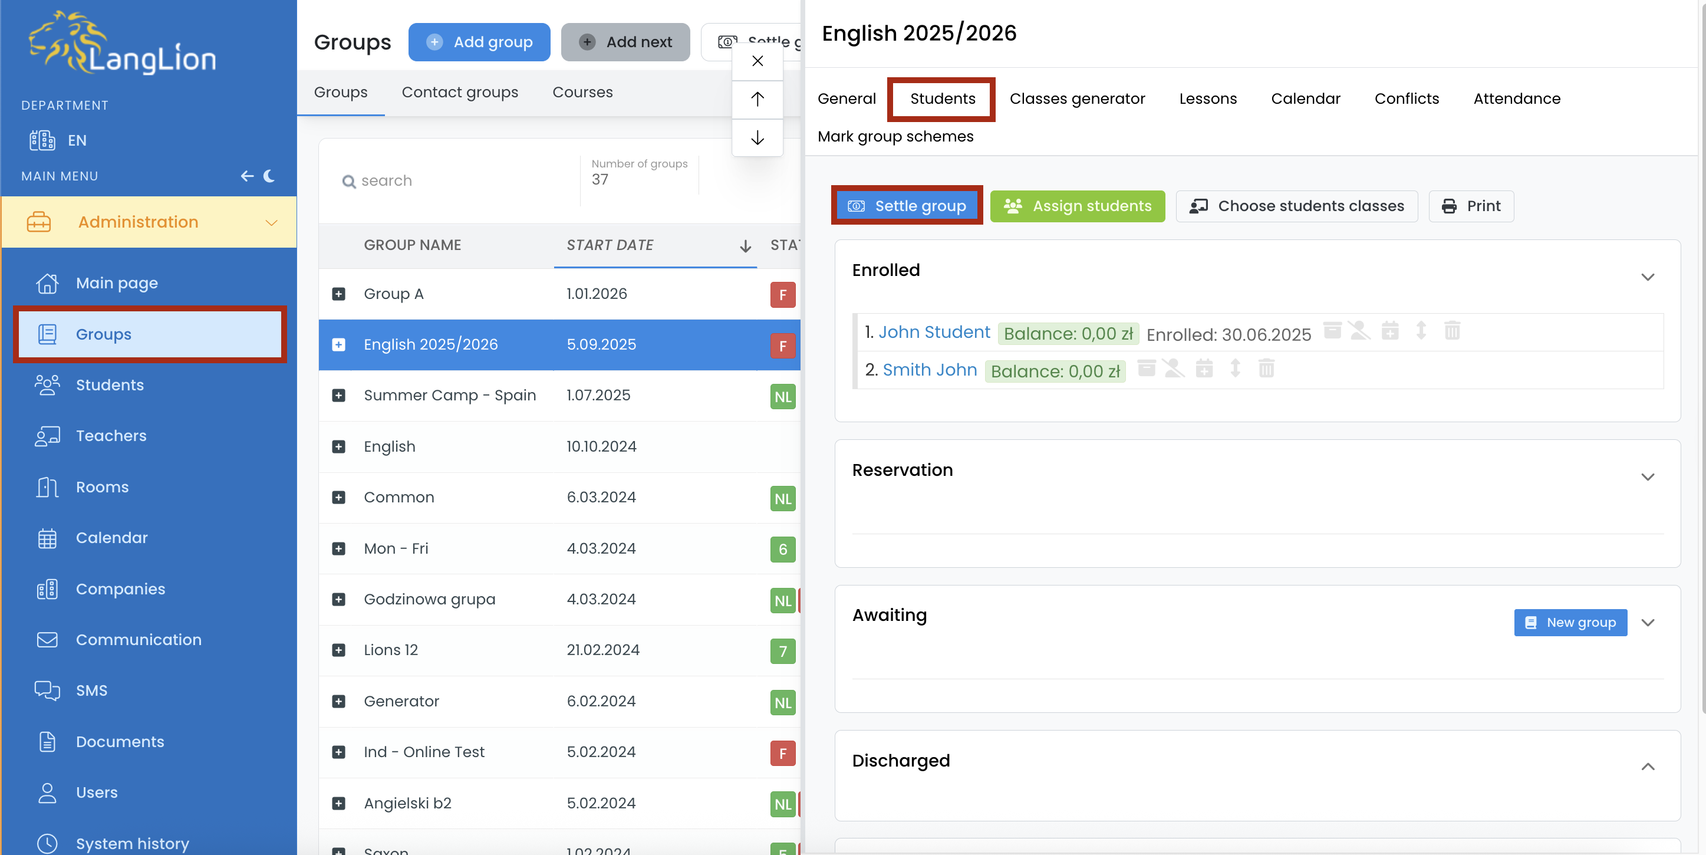Expand the Discharged section chevron
1706x855 pixels.
coord(1648,766)
